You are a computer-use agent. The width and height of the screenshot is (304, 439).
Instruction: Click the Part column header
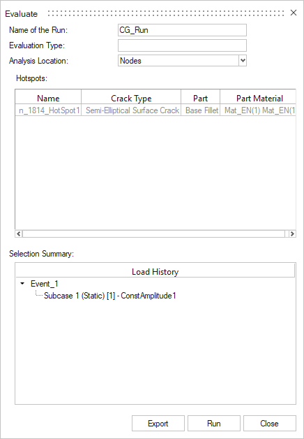point(200,99)
